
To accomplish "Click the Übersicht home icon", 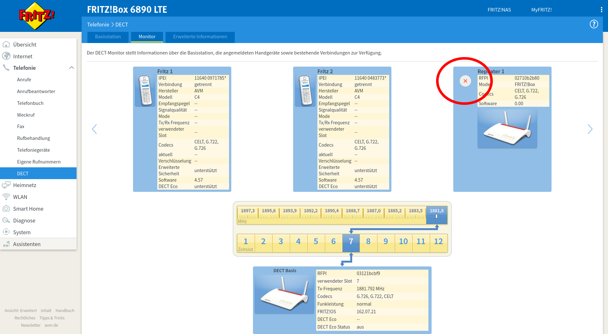I will 6,44.
